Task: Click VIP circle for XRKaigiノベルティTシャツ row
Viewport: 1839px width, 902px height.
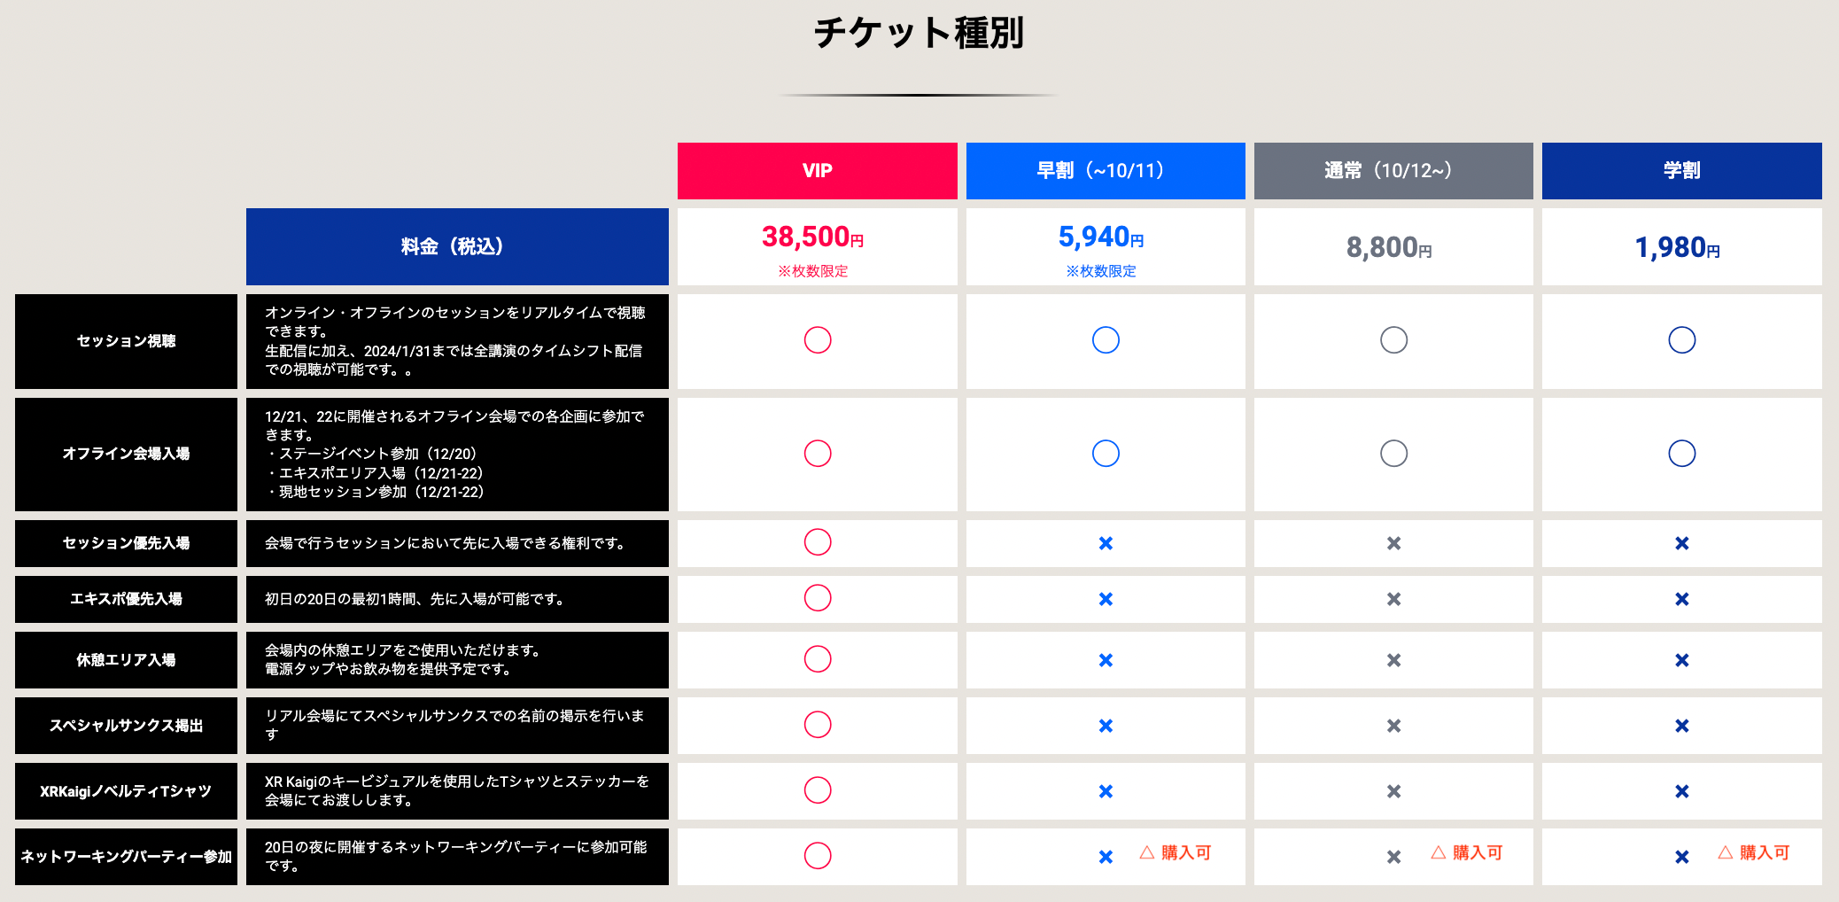Action: tap(818, 790)
